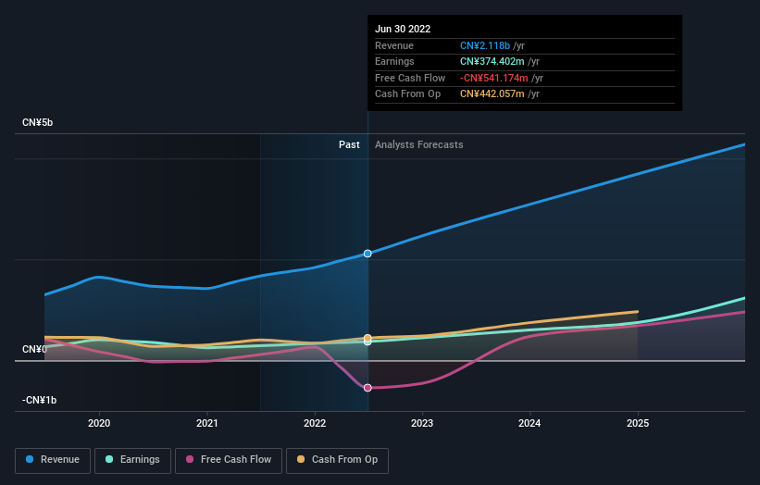
Task: Click the Analysts Forecasts label
Action: [418, 144]
